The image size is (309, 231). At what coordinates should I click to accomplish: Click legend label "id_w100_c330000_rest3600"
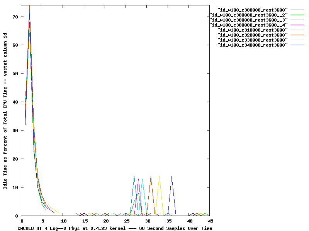tap(253, 40)
